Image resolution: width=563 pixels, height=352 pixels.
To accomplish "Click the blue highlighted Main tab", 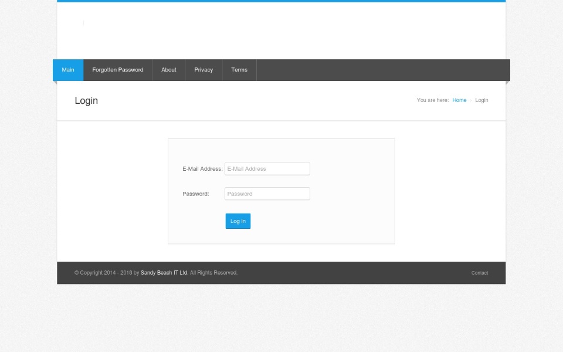I will [x=67, y=70].
